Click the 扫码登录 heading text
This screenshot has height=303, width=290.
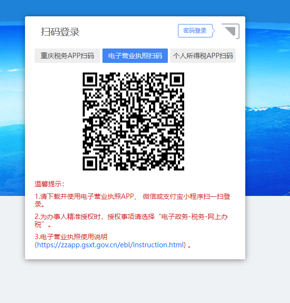pos(60,32)
